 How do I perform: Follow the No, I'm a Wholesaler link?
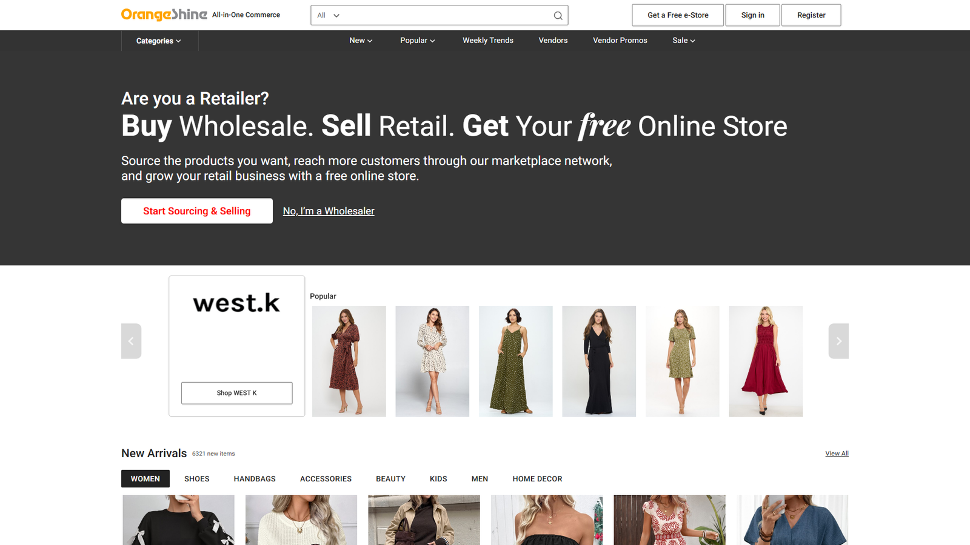pyautogui.click(x=329, y=211)
